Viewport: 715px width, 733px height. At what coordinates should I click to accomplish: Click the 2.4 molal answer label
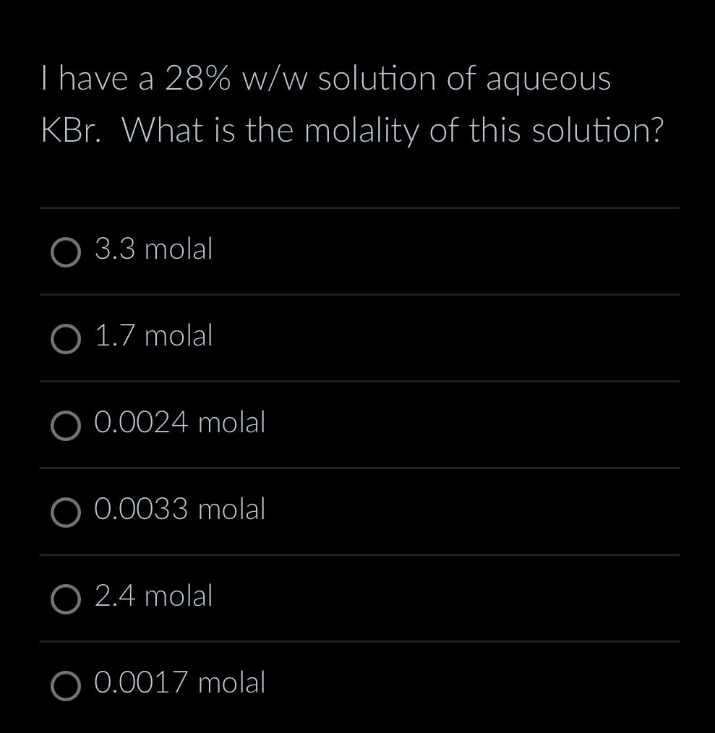(x=153, y=597)
